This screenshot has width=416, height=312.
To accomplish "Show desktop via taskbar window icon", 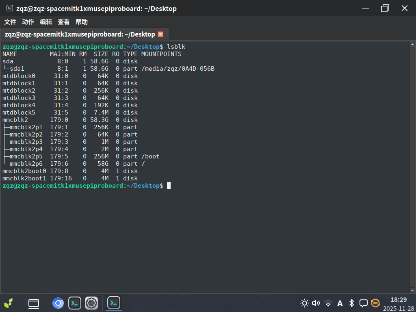I will (34, 303).
